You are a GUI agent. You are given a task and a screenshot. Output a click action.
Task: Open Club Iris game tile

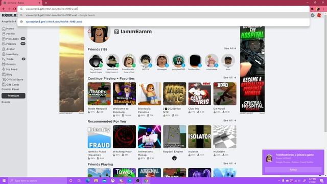pos(200,94)
